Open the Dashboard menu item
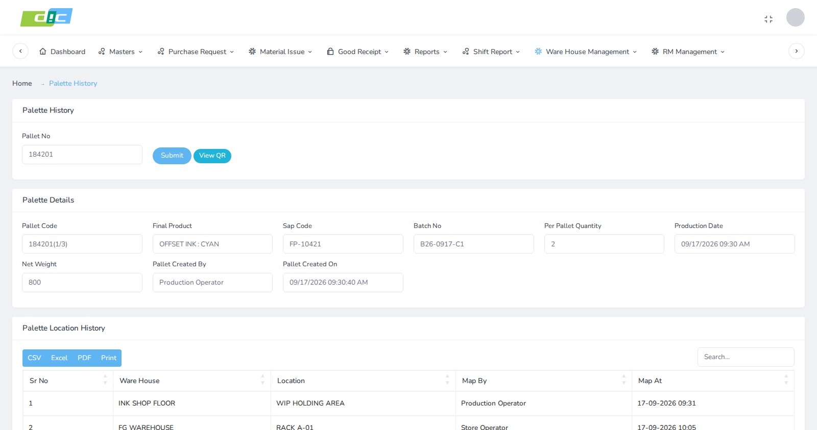 click(x=62, y=52)
